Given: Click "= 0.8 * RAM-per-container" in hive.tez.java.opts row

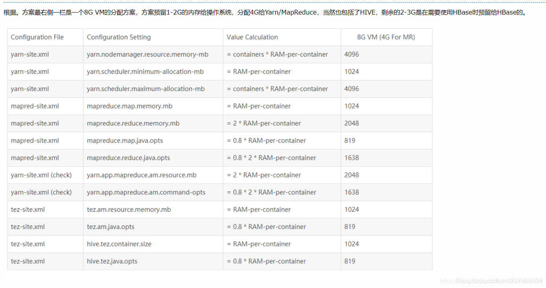Looking at the screenshot, I should [x=266, y=261].
